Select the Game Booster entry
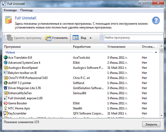This screenshot has height=132, width=166. pos(17,103)
